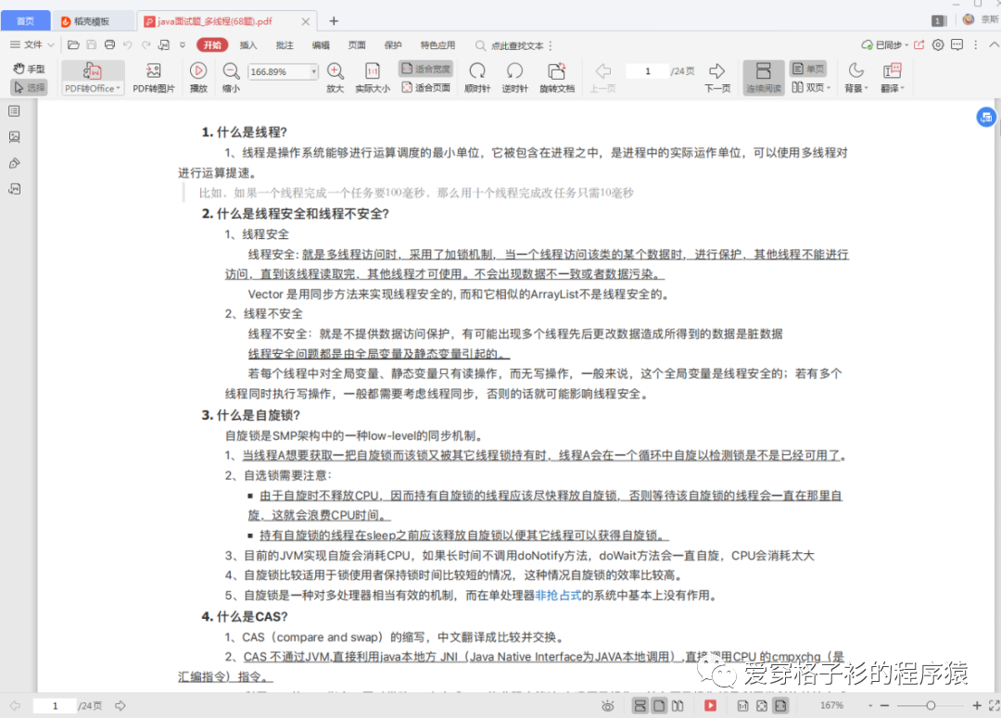Image resolution: width=1001 pixels, height=718 pixels.
Task: Expand the 双页 dropdown arrow
Action: point(829,87)
